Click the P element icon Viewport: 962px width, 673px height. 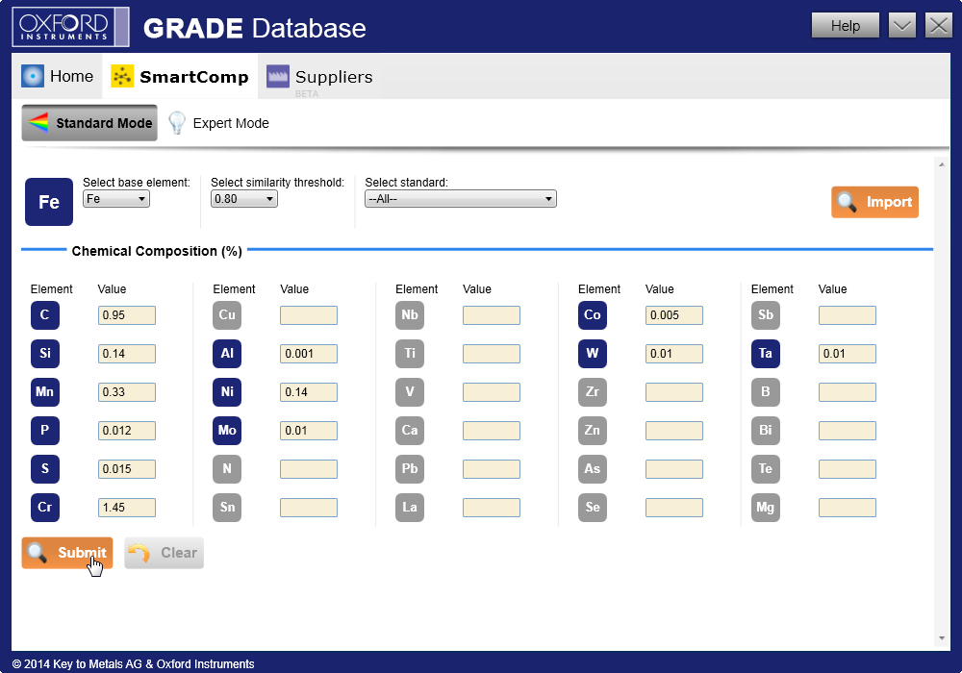click(45, 431)
